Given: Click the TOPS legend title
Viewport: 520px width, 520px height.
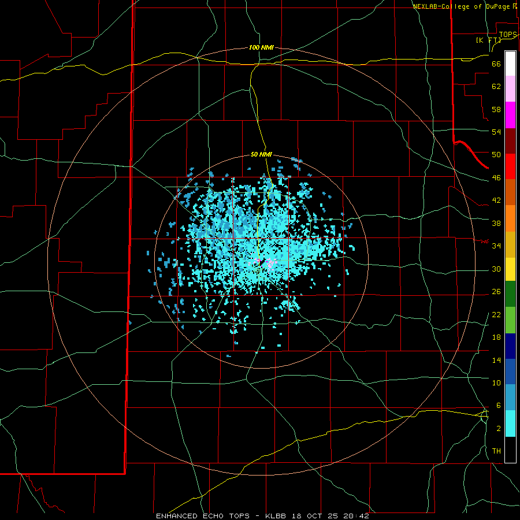Looking at the screenshot, I should tap(508, 35).
